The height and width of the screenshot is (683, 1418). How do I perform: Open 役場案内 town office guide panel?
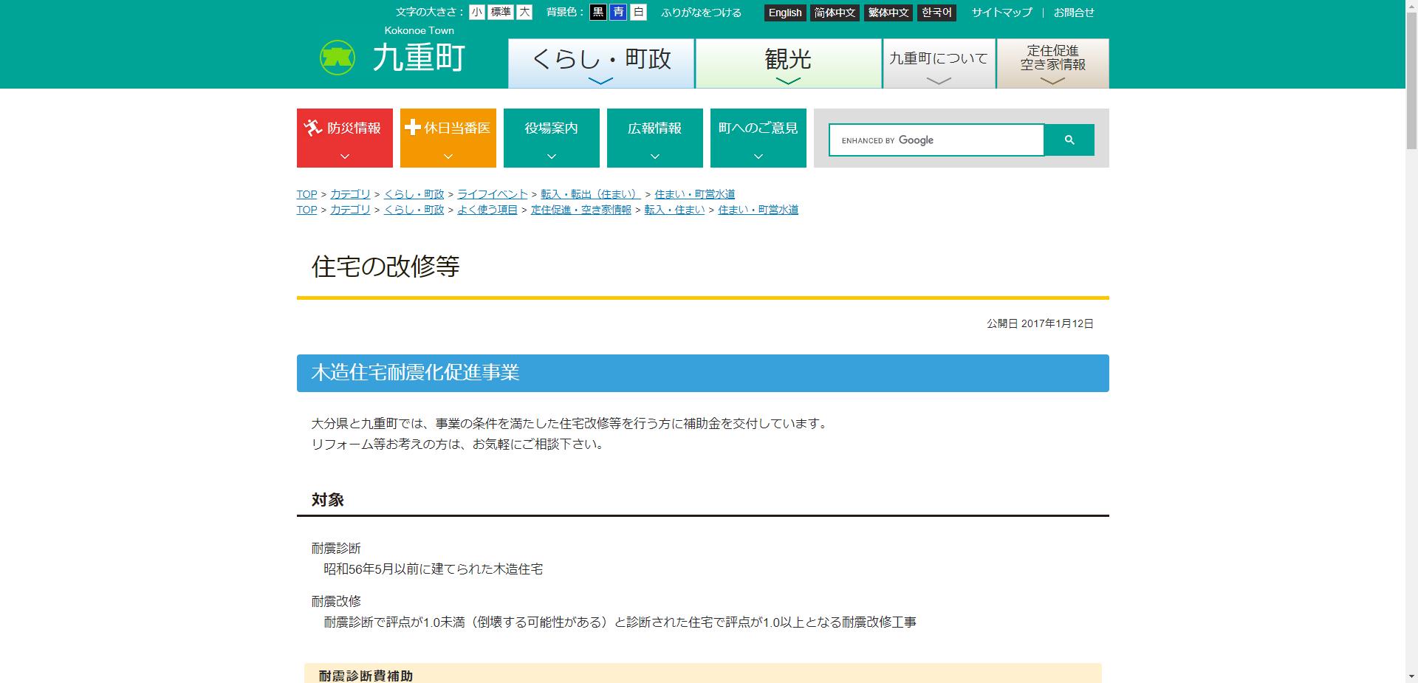(x=551, y=138)
